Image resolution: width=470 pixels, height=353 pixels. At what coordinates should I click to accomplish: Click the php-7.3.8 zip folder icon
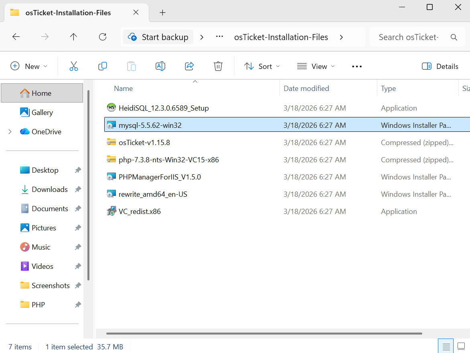[111, 159]
